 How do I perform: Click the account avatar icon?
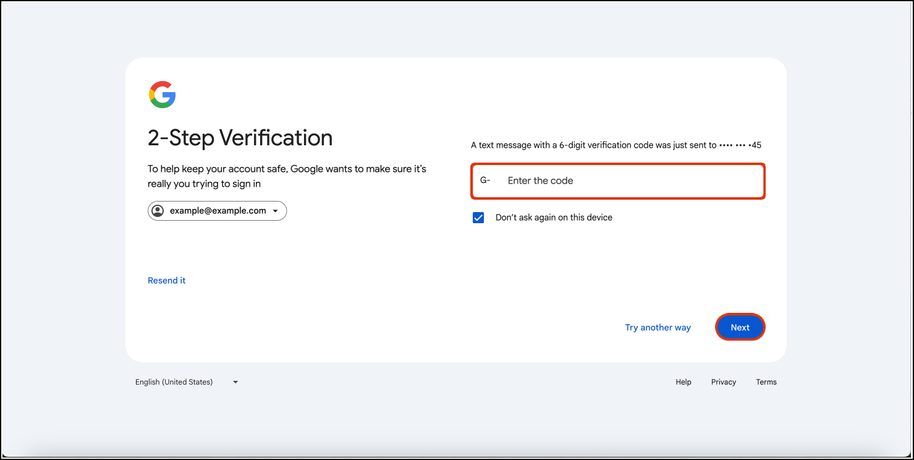[158, 211]
